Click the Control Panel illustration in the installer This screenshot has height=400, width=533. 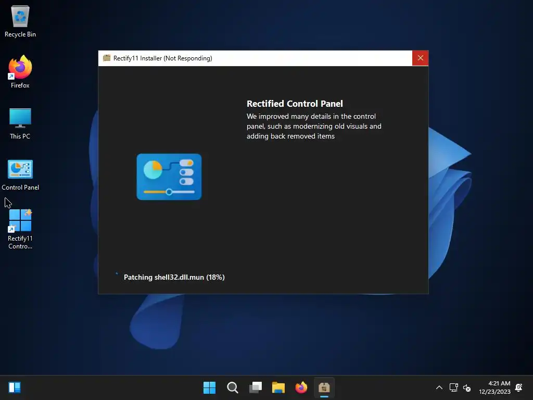click(169, 177)
